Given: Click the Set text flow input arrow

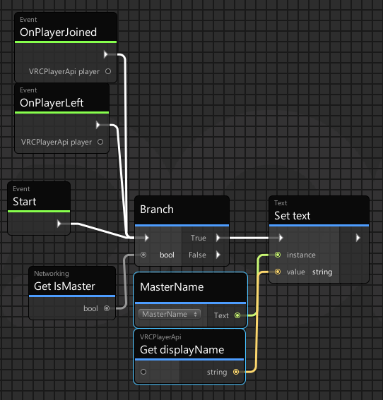Looking at the screenshot, I should click(x=281, y=238).
